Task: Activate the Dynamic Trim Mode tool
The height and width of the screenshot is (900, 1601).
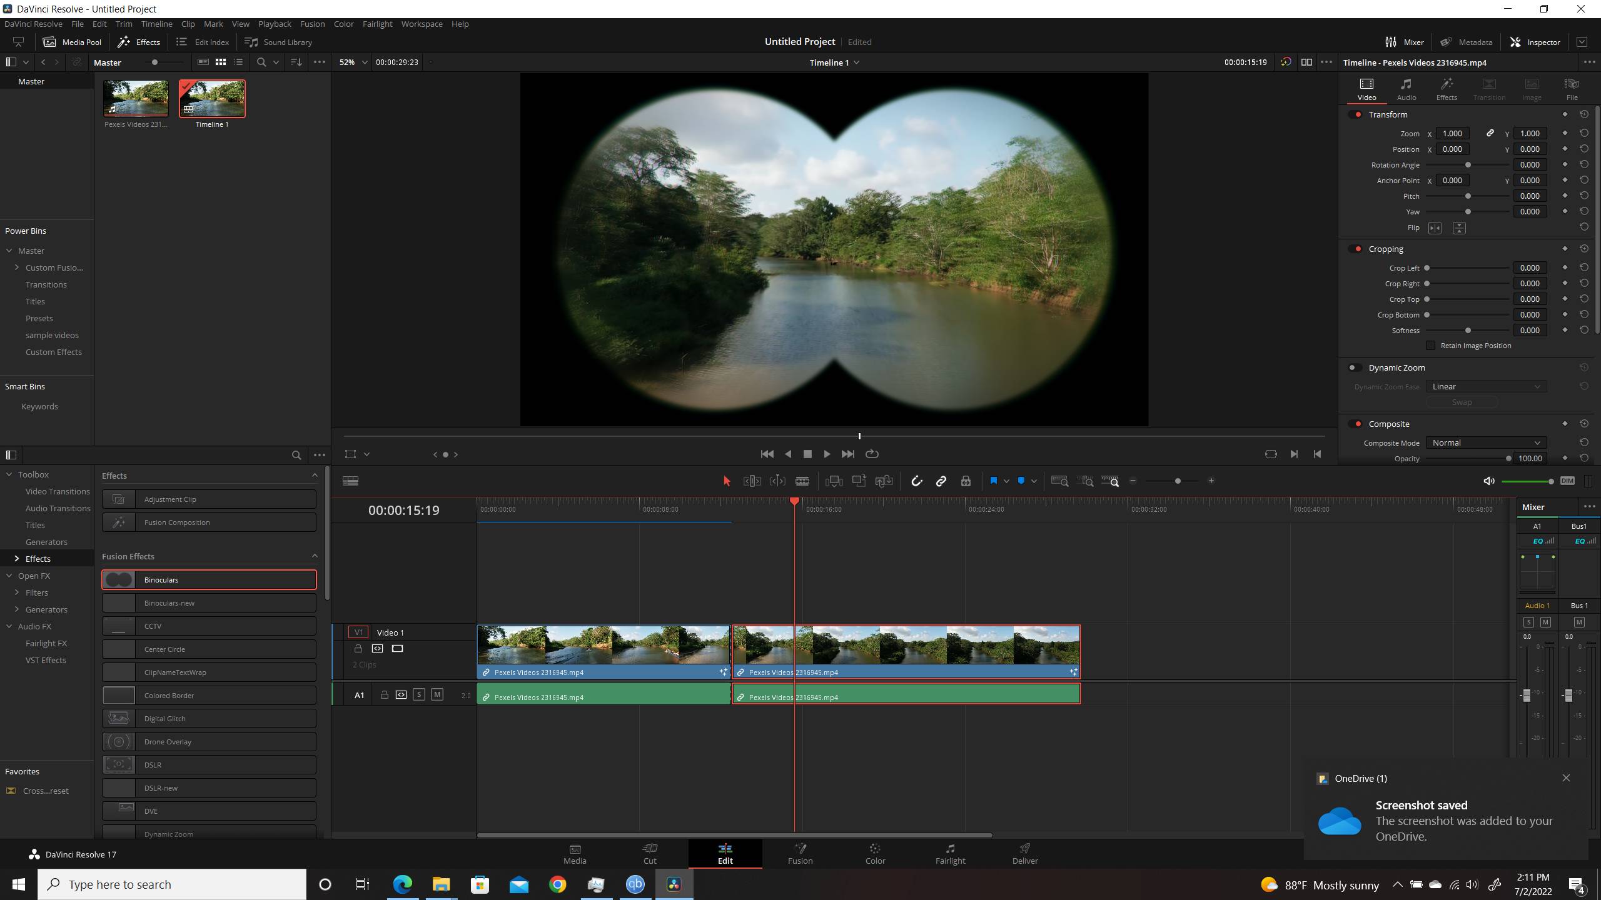Action: click(x=777, y=481)
